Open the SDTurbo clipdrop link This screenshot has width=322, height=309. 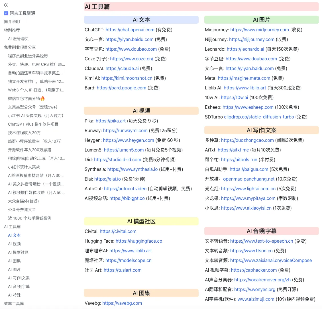259,117
